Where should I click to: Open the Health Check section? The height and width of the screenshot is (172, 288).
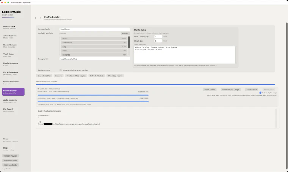[x=13, y=28]
